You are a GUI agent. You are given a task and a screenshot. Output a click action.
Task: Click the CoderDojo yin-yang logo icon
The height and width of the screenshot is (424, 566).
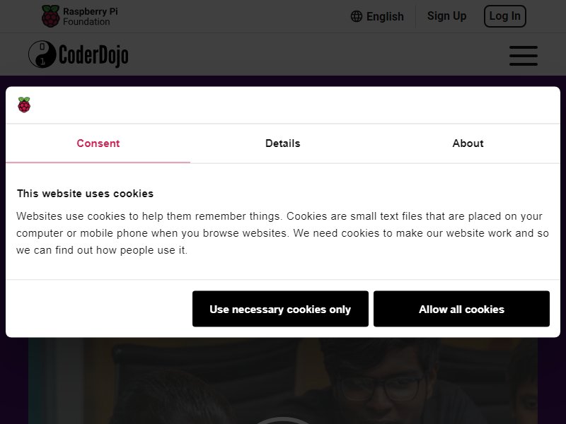click(x=42, y=54)
